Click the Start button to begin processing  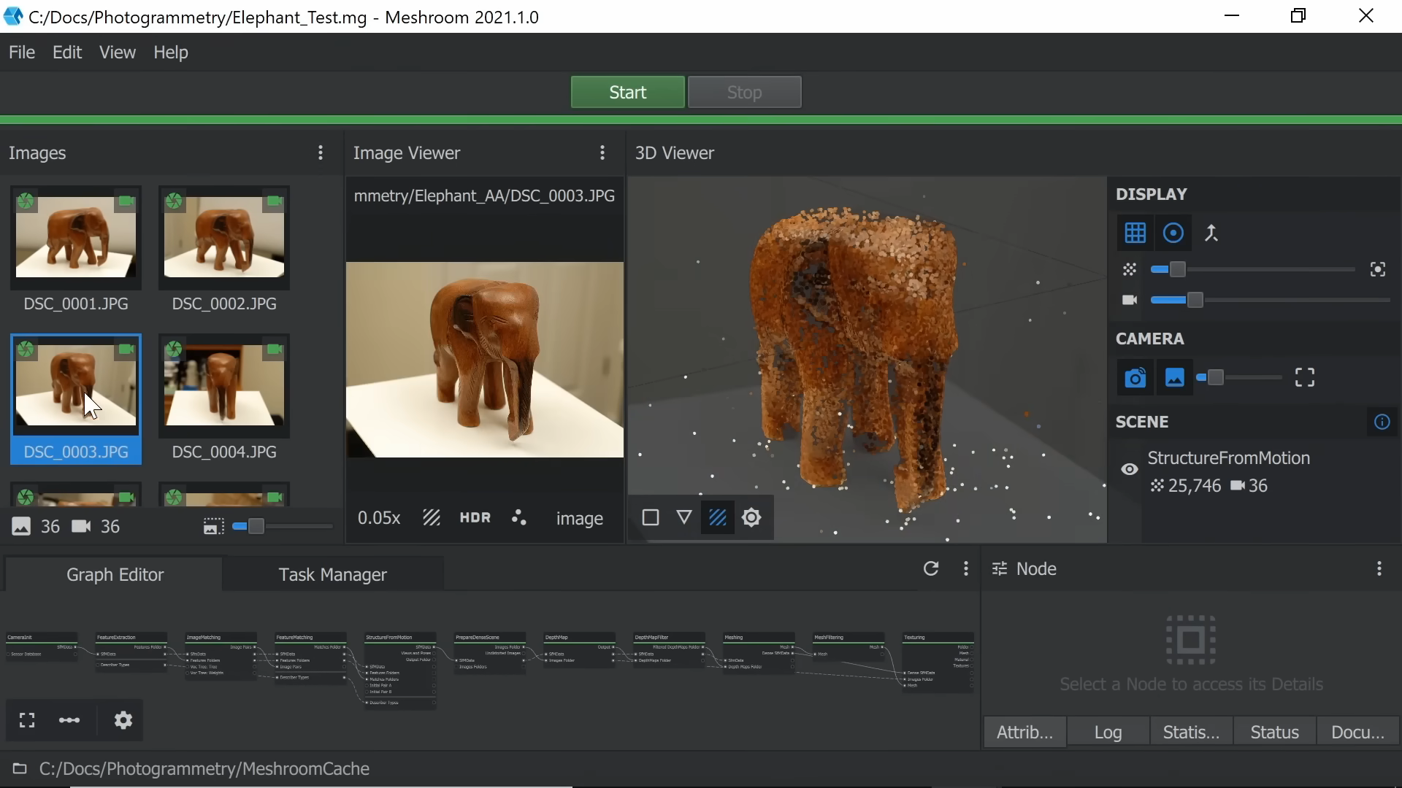(628, 93)
